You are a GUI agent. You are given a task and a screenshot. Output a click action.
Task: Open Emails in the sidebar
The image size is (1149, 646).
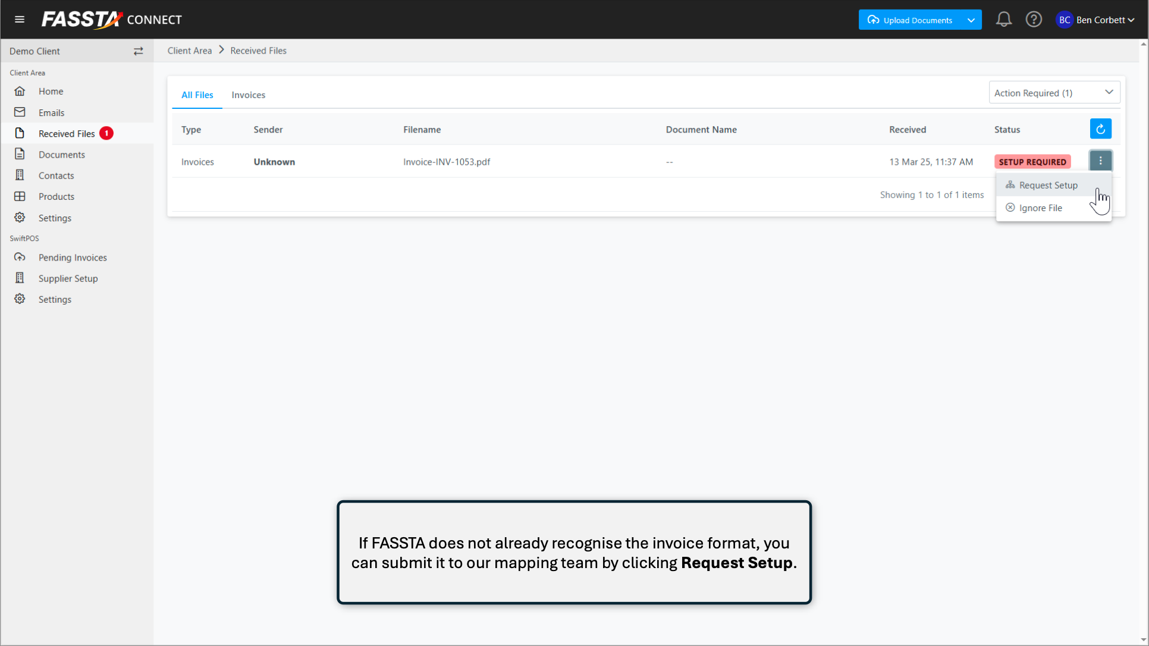[77, 112]
